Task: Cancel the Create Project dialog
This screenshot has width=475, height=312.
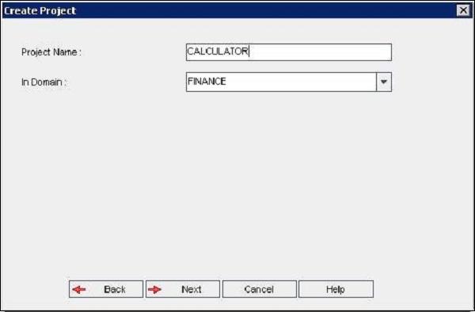Action: pyautogui.click(x=260, y=289)
